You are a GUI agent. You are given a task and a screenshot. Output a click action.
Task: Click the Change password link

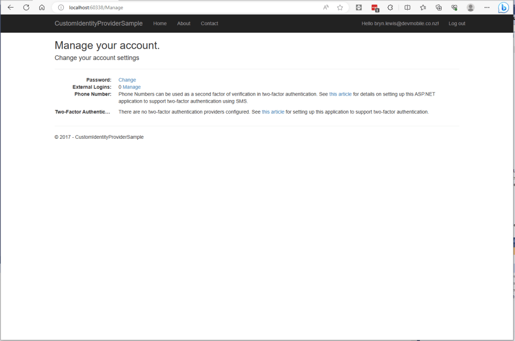pyautogui.click(x=127, y=80)
